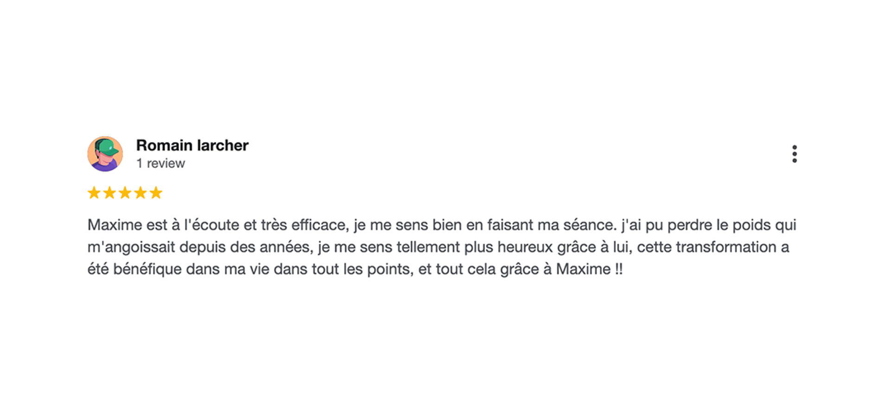Click the word "m'angoissait" in the second line
The height and width of the screenshot is (411, 890).
click(x=131, y=247)
